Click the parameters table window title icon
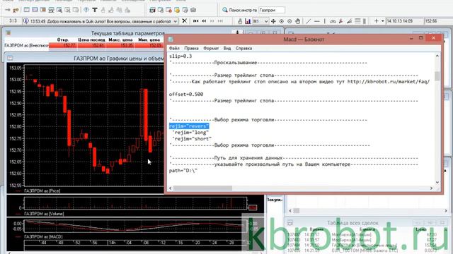This screenshot has height=254, width=453. (8, 33)
